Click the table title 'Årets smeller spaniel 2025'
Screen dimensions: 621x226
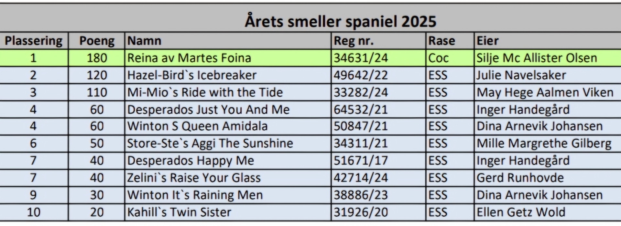click(340, 21)
